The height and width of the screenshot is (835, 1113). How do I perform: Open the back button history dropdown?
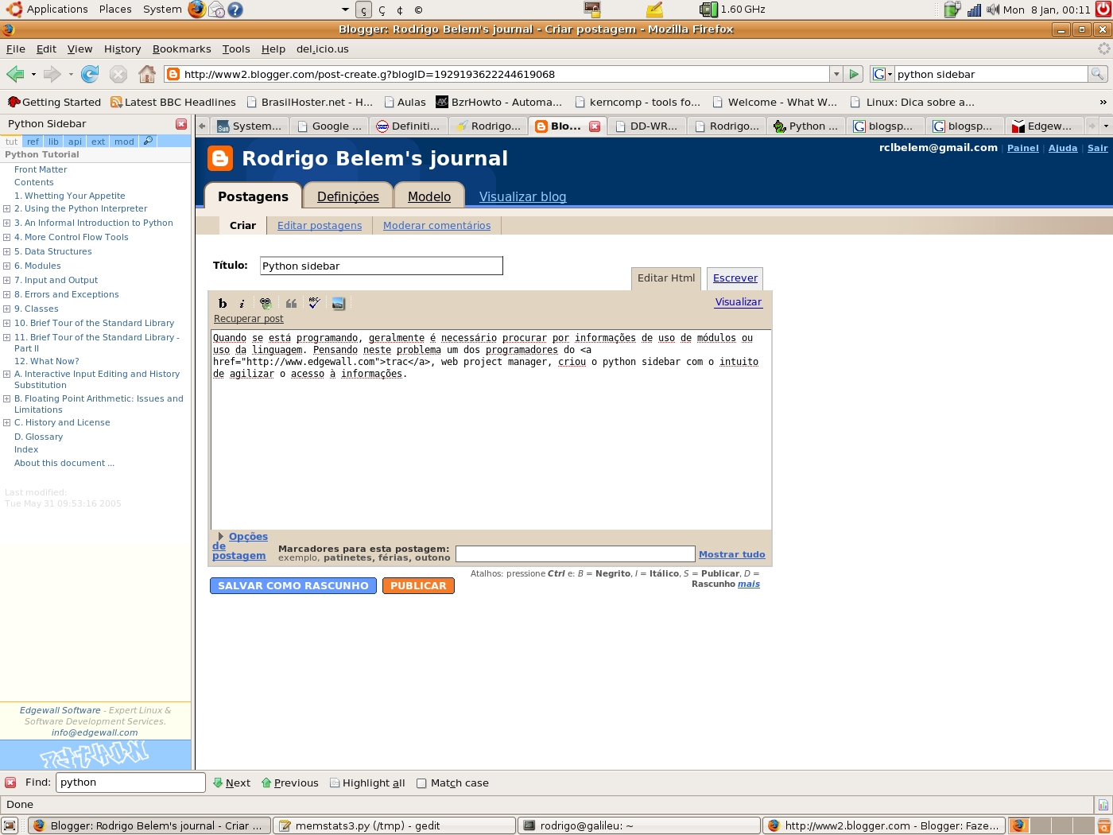33,74
